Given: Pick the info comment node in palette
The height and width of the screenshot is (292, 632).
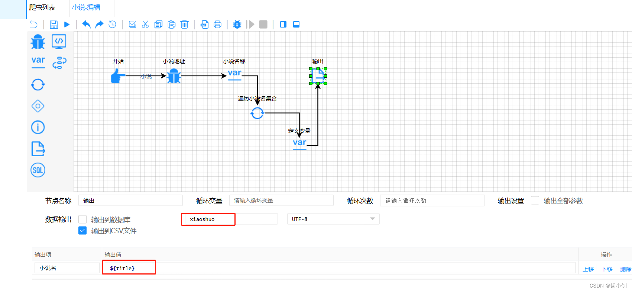Looking at the screenshot, I should [38, 127].
